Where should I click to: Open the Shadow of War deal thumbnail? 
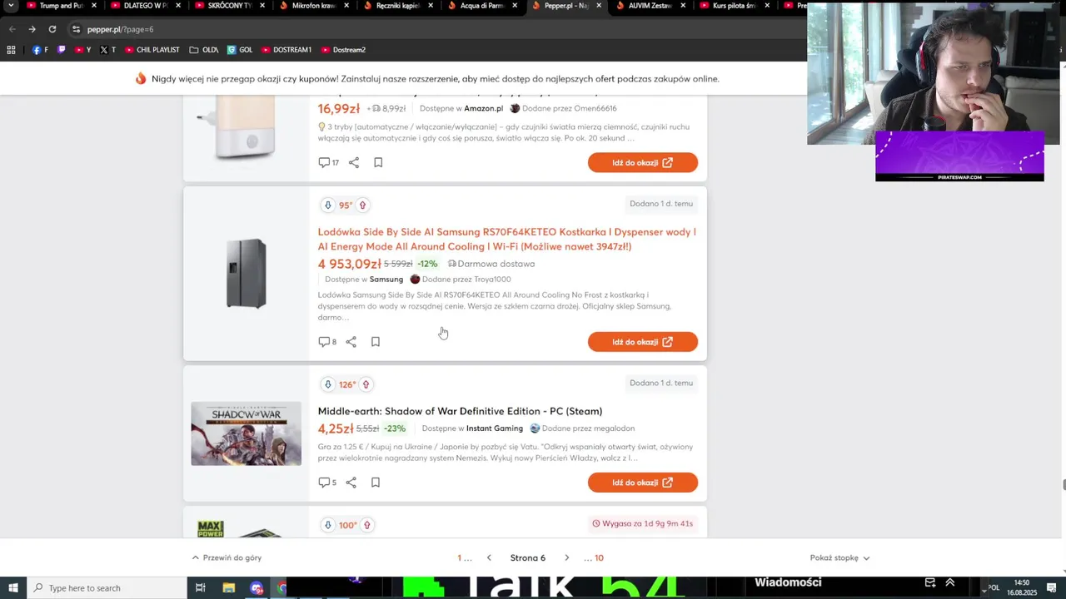246,433
